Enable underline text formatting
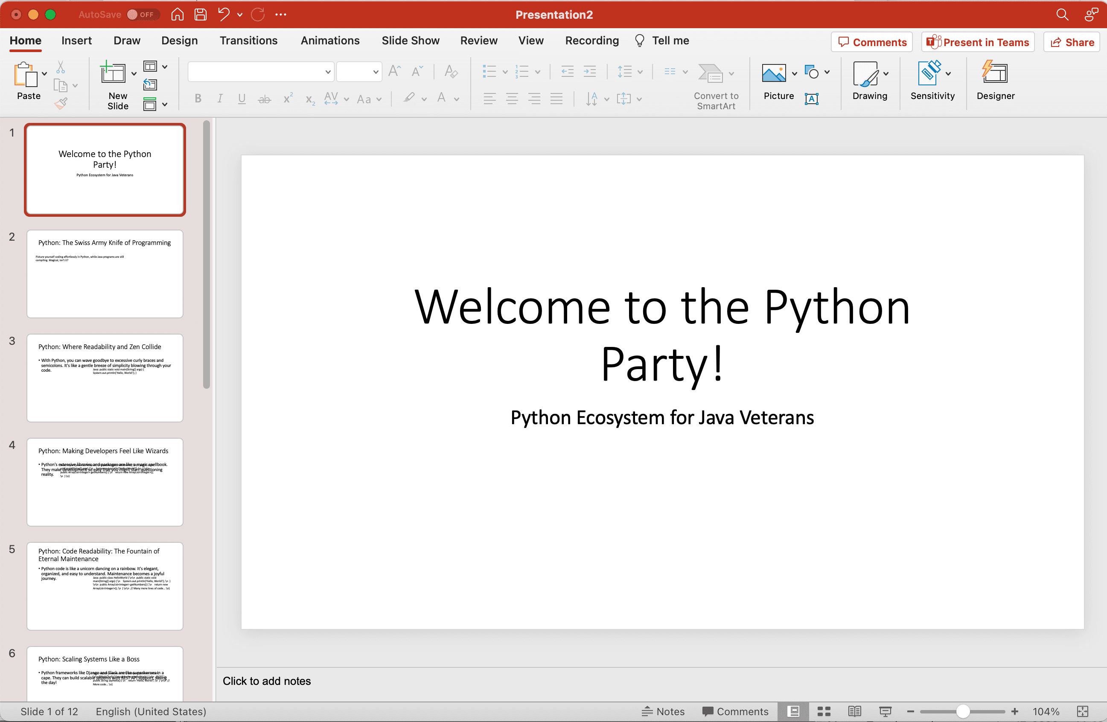Viewport: 1107px width, 722px height. [x=241, y=99]
